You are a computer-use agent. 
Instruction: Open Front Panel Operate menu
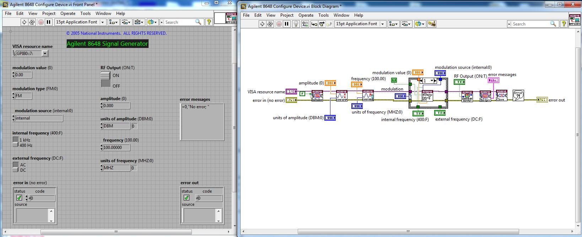pos(68,13)
